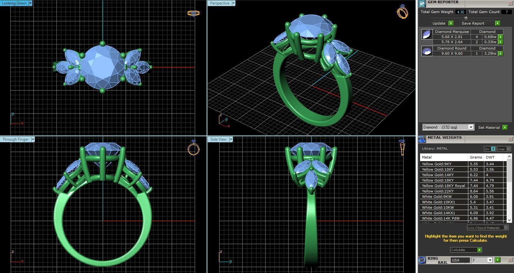The image size is (514, 273).
Task: Select the White Gold:14KX1 row
Action: click(463, 213)
